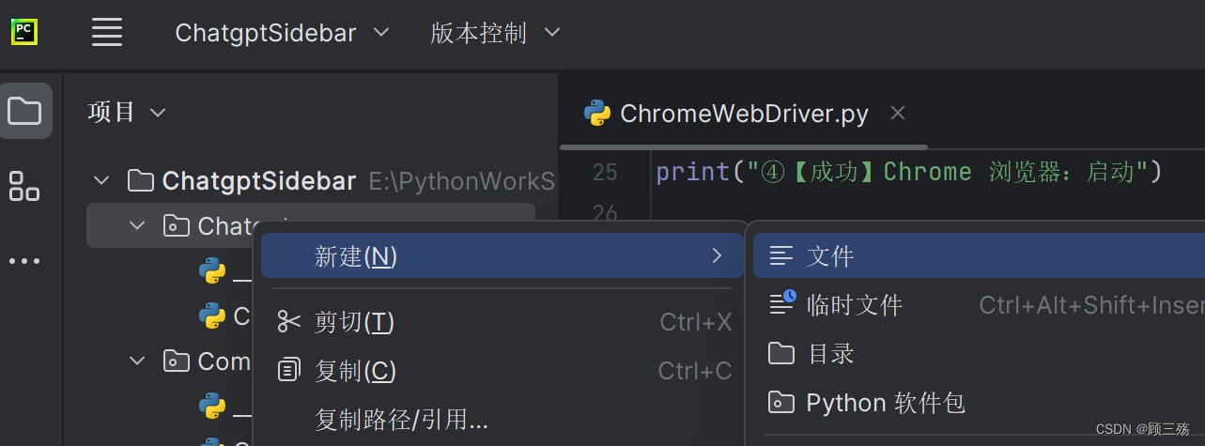1205x446 pixels.
Task: Select 文件 in the new submenu
Action: [x=979, y=255]
